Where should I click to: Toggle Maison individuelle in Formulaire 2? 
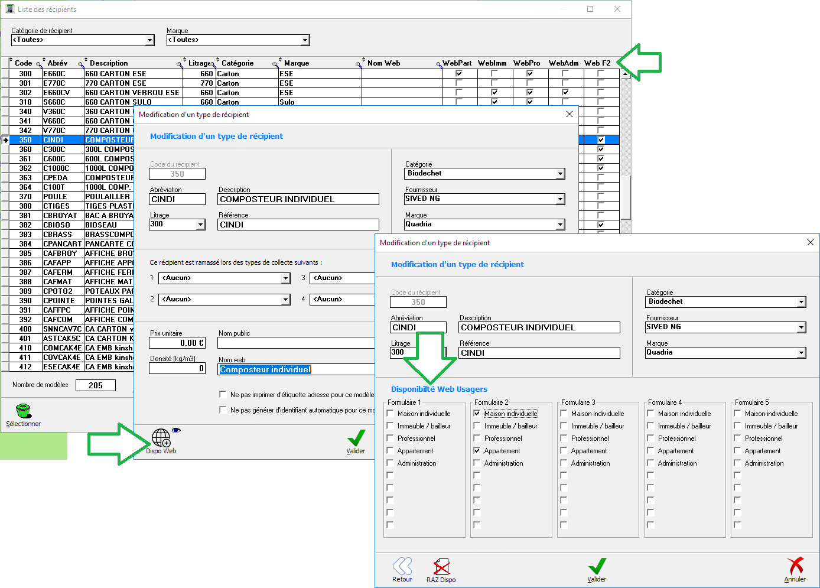(477, 414)
